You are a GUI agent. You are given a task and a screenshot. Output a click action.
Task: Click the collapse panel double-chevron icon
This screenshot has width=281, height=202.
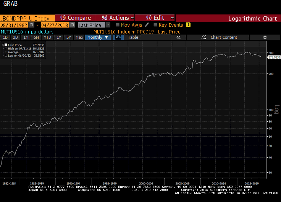(x=178, y=37)
